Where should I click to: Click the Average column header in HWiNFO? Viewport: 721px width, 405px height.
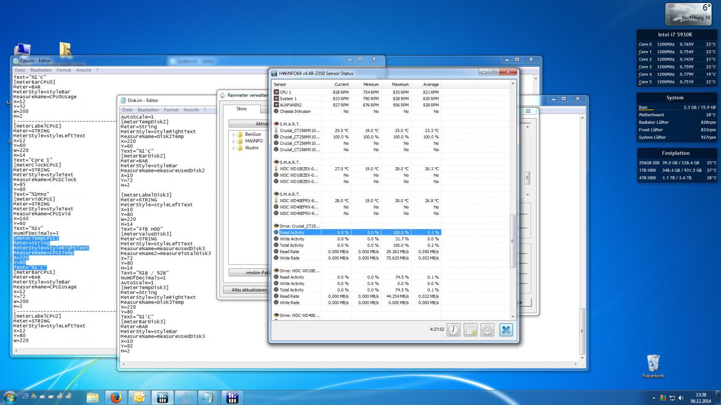pos(426,84)
